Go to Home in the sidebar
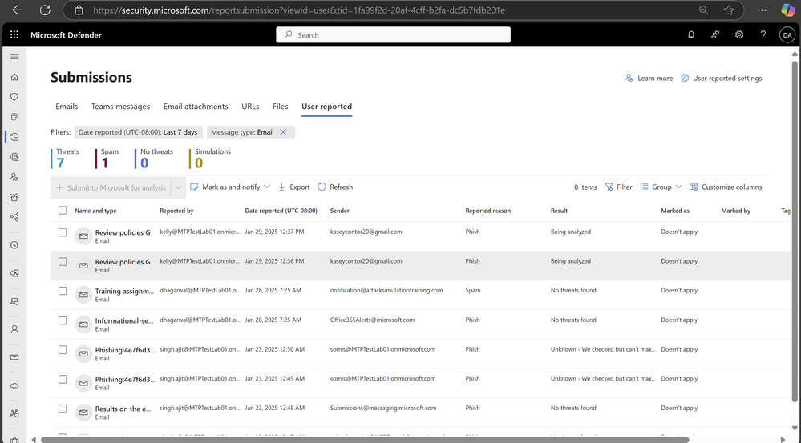This screenshot has height=443, width=801. (x=14, y=77)
